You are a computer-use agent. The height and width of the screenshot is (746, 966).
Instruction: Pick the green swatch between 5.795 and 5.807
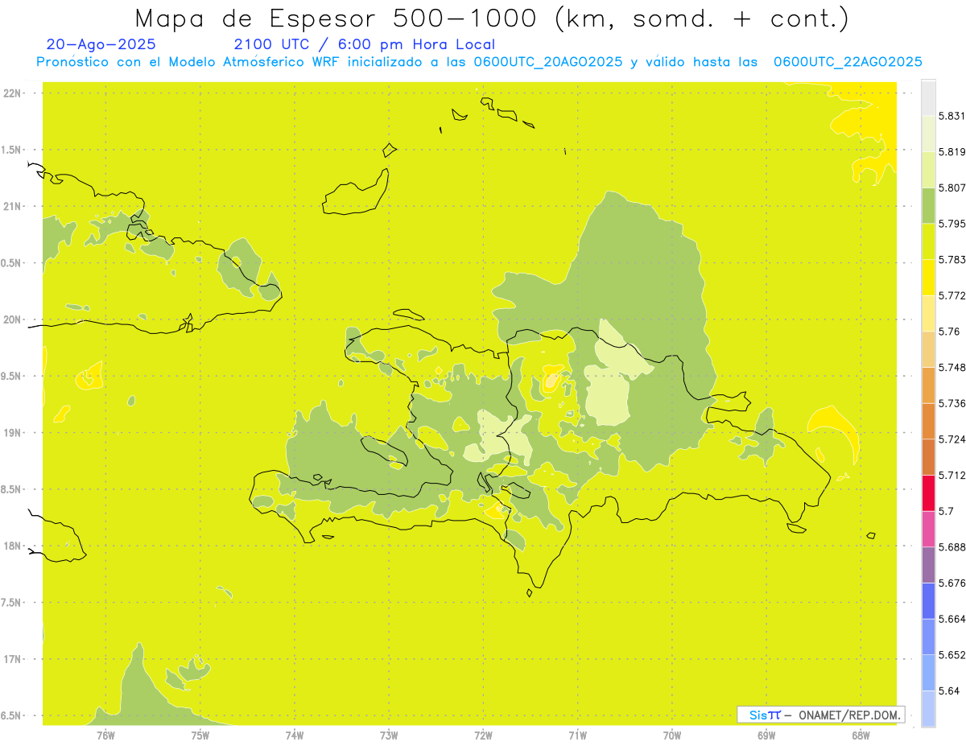click(x=928, y=205)
